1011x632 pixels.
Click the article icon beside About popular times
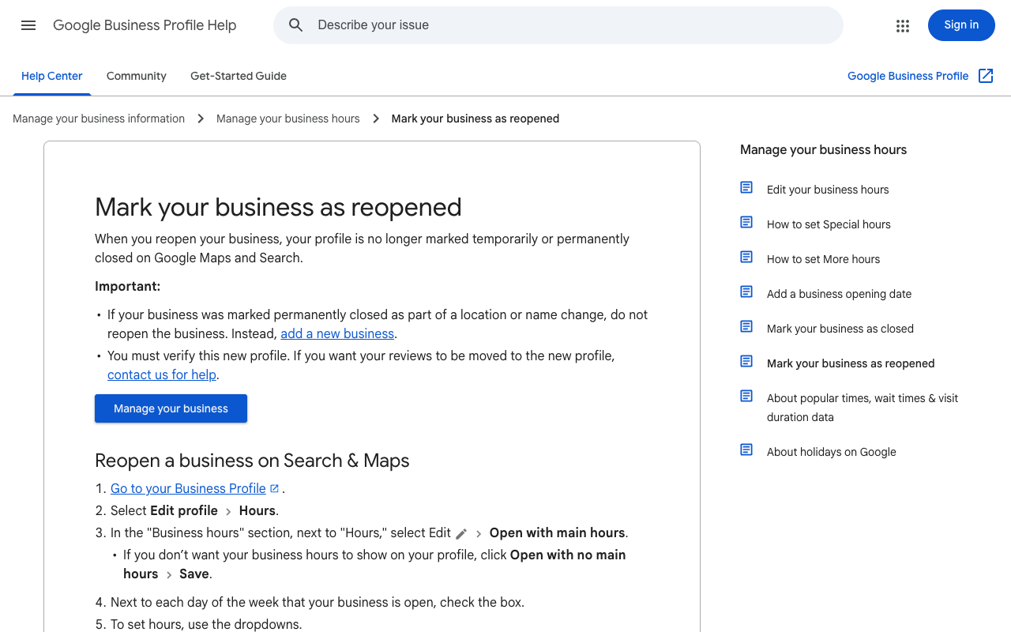746,396
